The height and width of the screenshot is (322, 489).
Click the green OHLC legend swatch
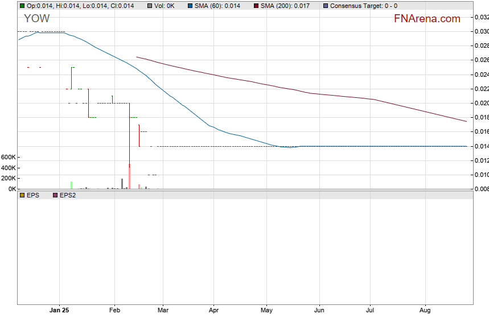[x=22, y=6]
